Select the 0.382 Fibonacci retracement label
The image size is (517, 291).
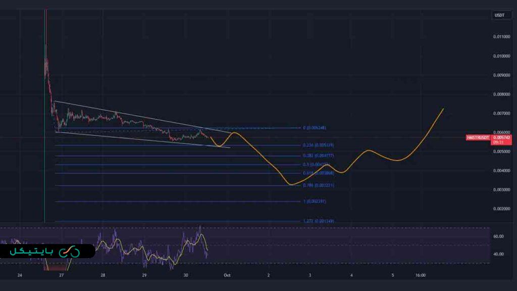tap(318, 156)
